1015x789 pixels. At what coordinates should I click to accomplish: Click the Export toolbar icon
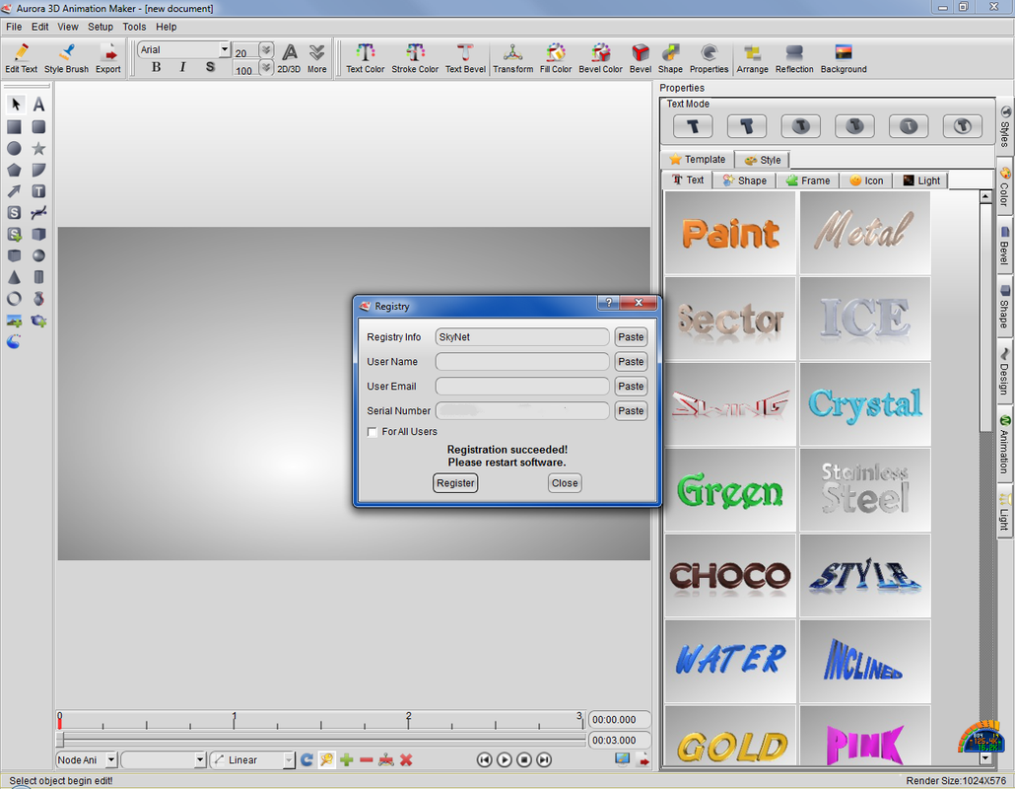[108, 58]
